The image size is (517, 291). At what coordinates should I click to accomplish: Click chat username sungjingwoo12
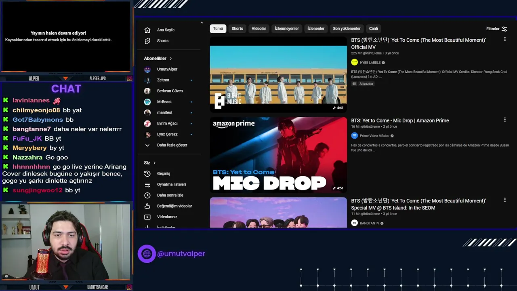[38, 190]
